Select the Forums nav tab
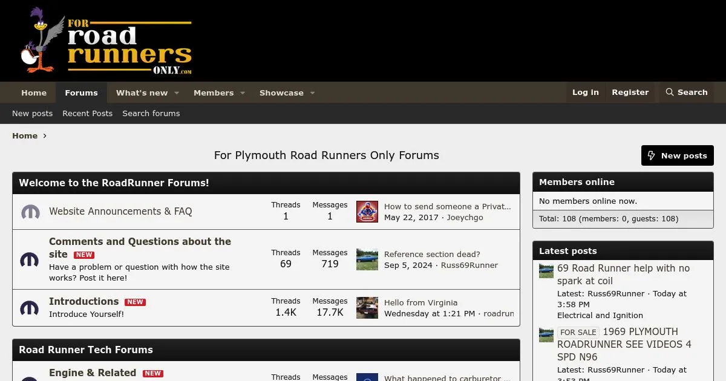 [x=81, y=93]
